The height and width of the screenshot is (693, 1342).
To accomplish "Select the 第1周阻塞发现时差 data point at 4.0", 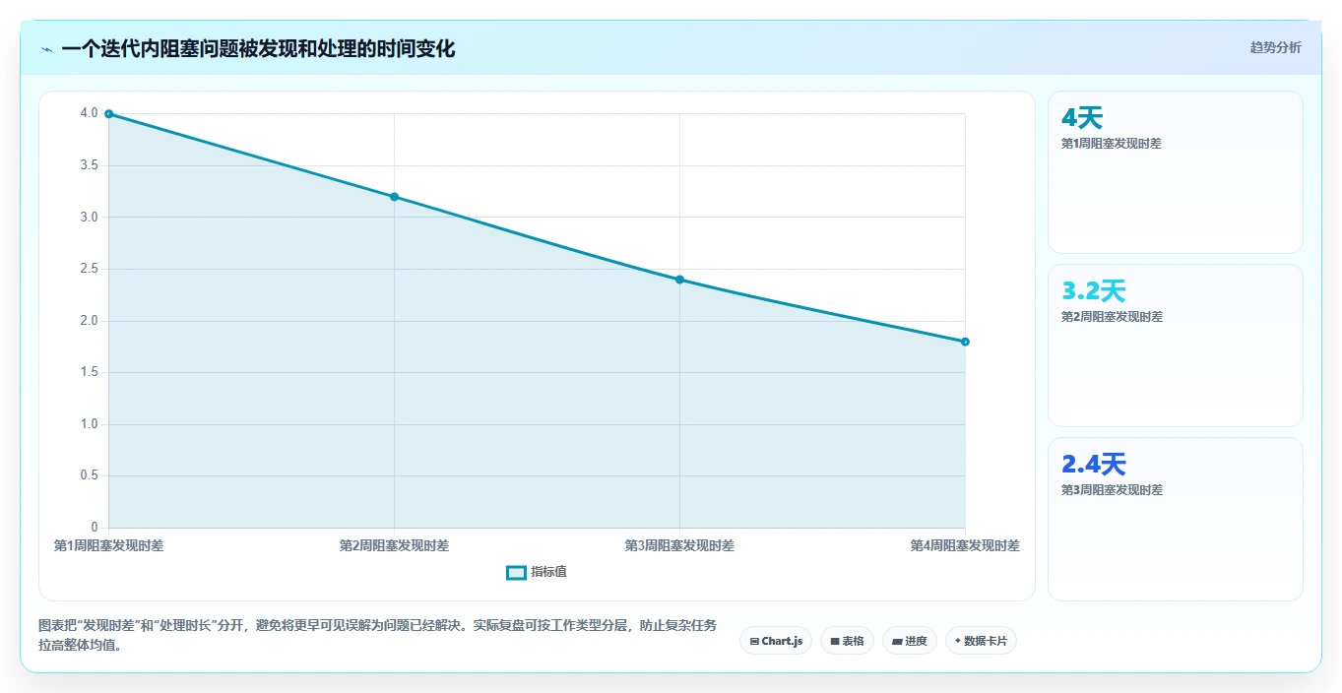I will coord(108,114).
